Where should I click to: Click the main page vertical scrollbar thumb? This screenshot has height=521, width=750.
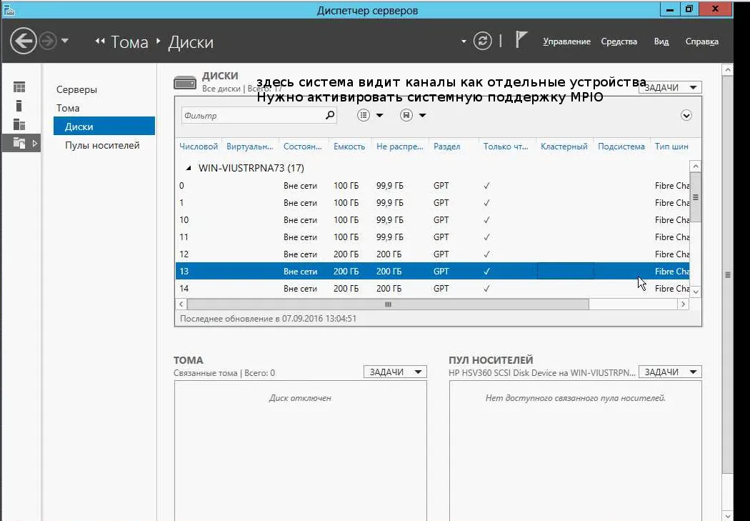click(x=728, y=274)
